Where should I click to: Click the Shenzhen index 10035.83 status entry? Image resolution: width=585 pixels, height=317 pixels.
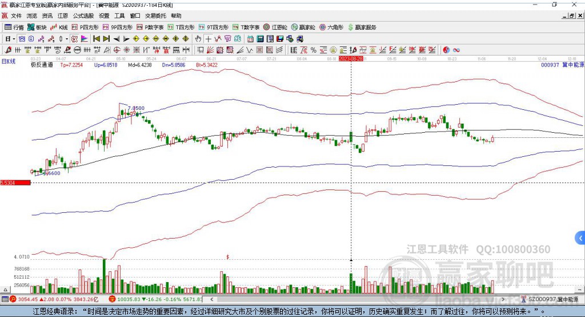(x=155, y=299)
